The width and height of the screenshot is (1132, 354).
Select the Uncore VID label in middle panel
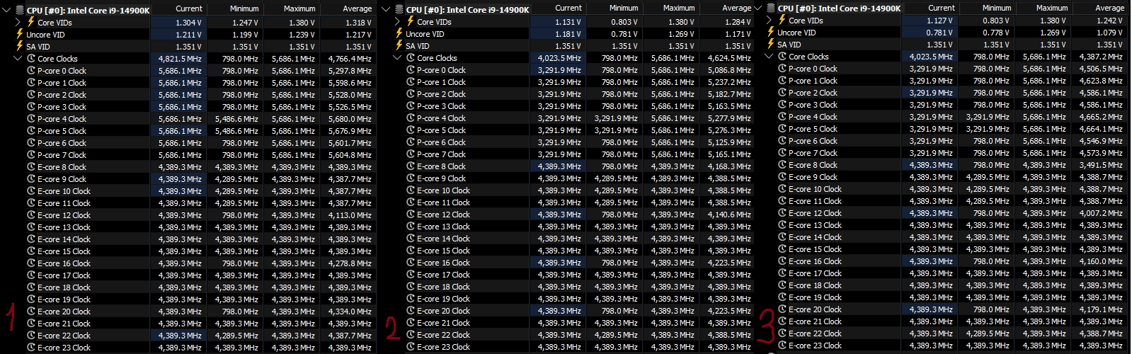click(x=425, y=33)
